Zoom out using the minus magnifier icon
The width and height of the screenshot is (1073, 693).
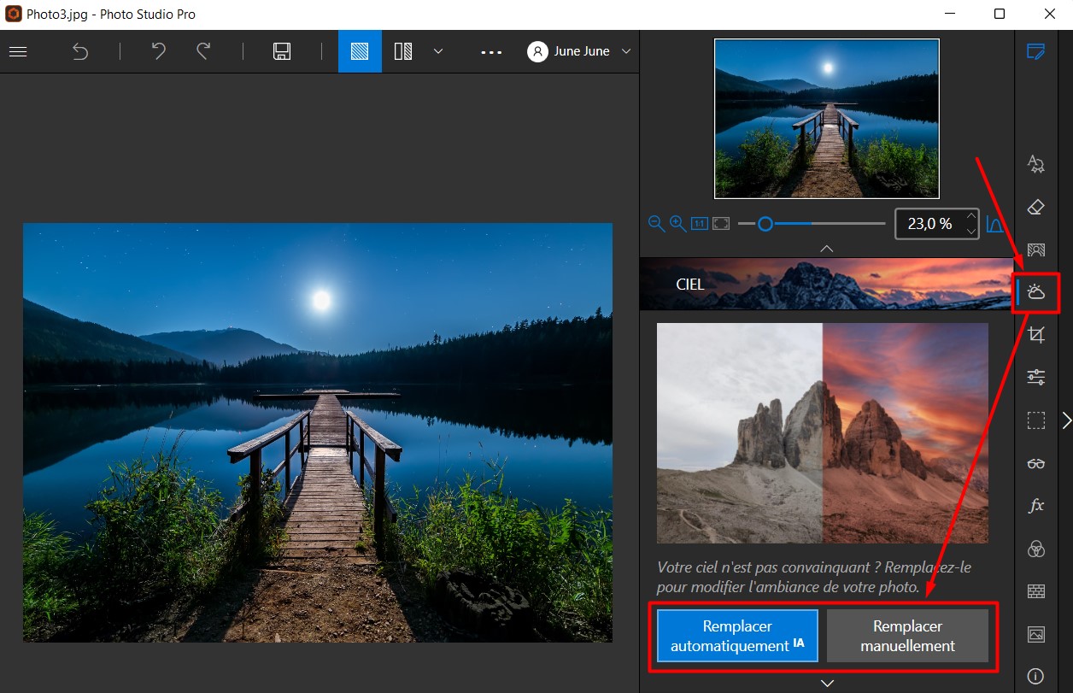coord(656,224)
